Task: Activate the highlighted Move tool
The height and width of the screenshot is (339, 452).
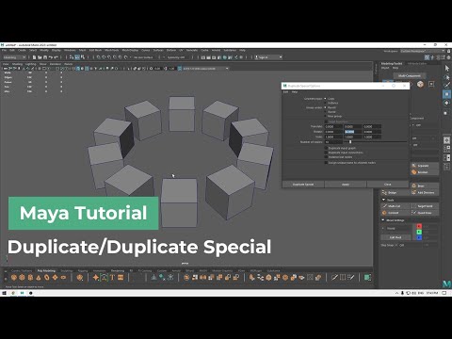Action: pyautogui.click(x=447, y=94)
